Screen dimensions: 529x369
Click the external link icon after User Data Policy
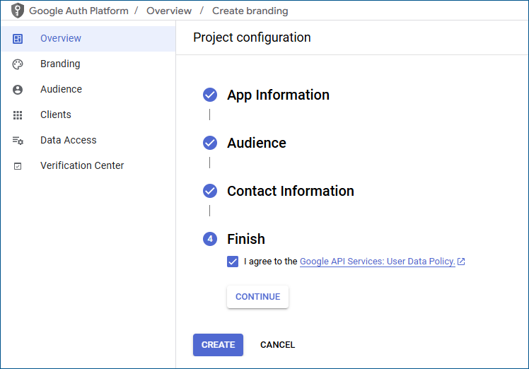click(461, 262)
